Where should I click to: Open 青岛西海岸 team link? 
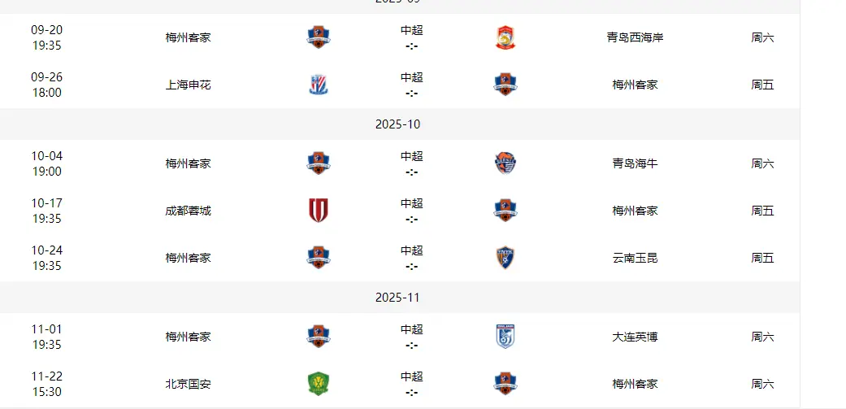tap(635, 37)
